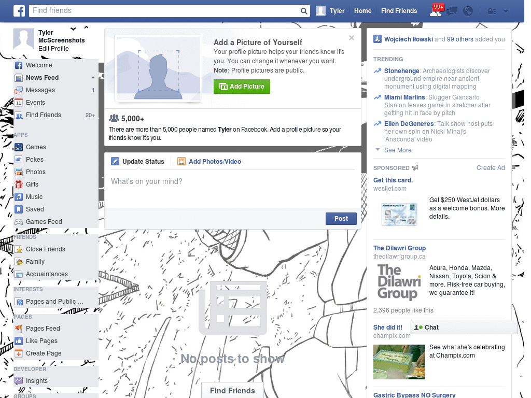The height and width of the screenshot is (398, 531).
Task: Open Events calendar icon
Action: tap(19, 103)
